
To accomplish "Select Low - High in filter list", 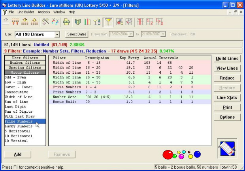I will click(x=25, y=82).
